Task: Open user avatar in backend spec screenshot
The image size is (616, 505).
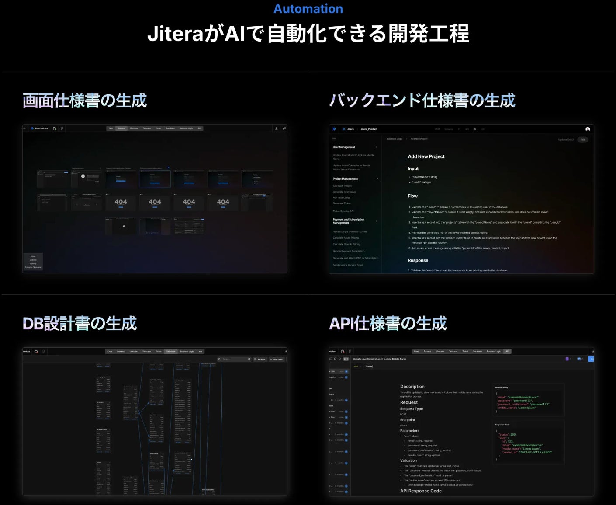Action: pyautogui.click(x=588, y=129)
